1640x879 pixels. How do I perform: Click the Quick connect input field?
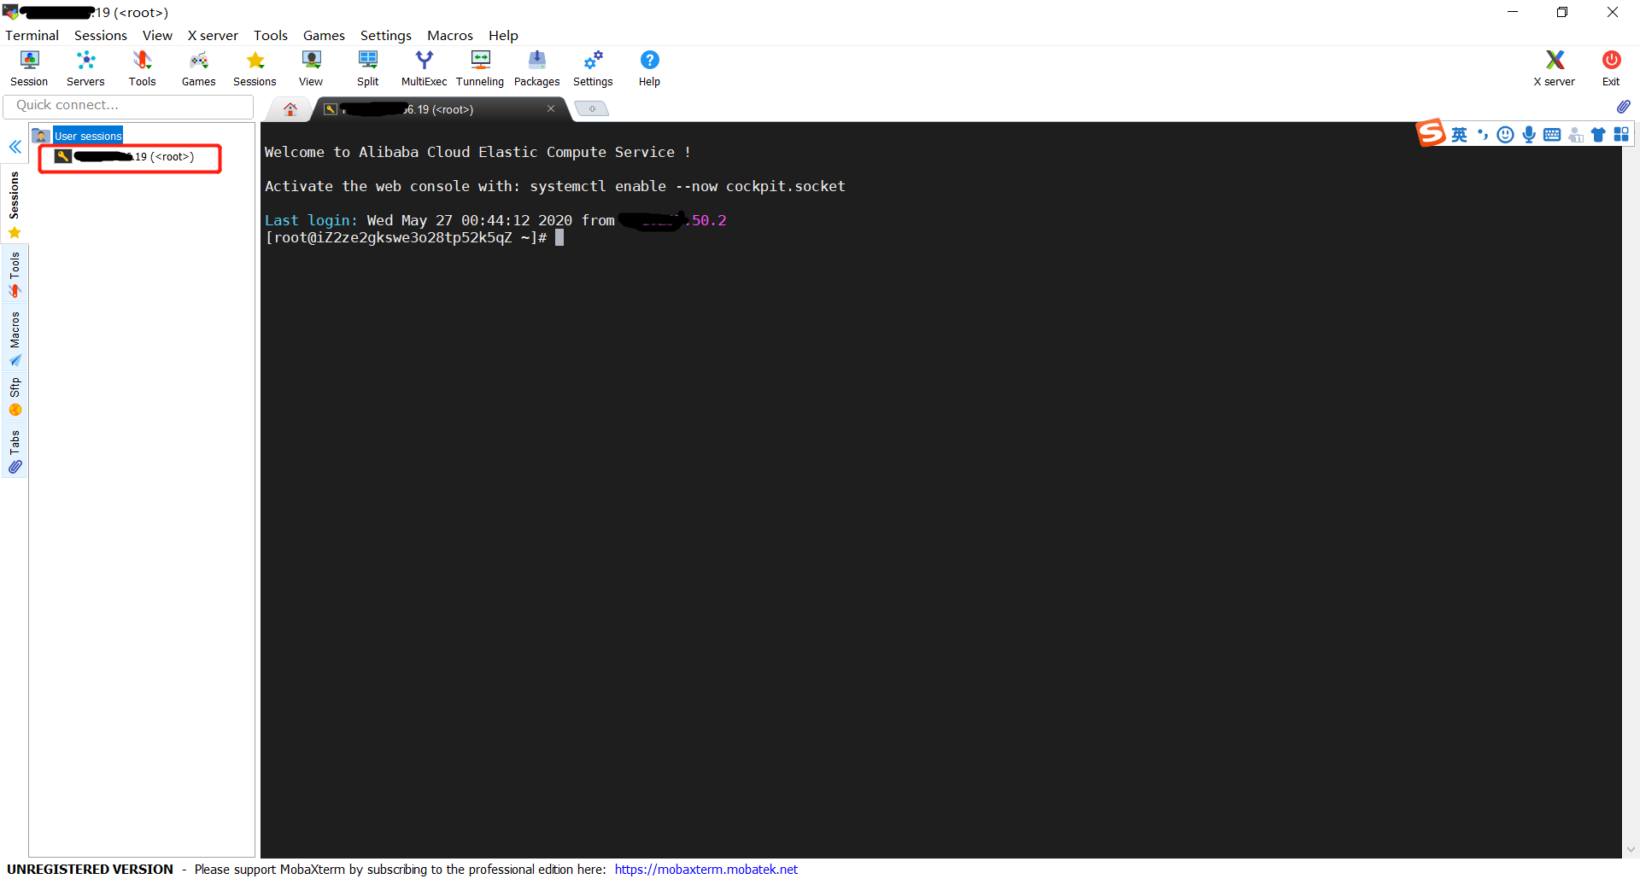(128, 105)
